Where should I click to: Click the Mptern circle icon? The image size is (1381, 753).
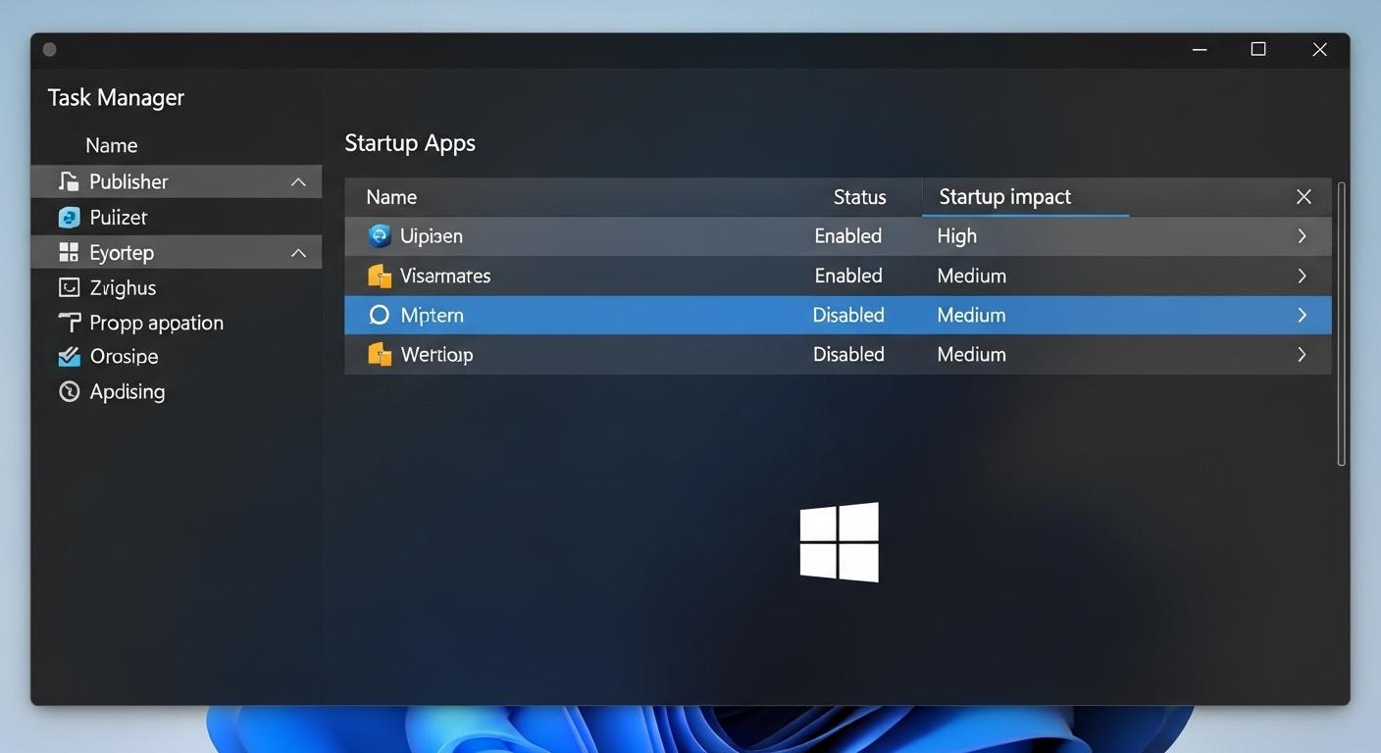click(380, 315)
